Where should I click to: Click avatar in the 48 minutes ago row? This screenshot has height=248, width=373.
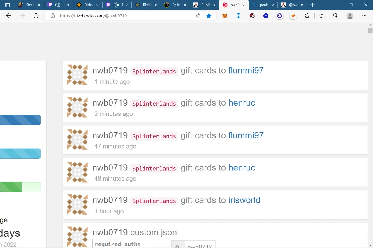point(77,172)
